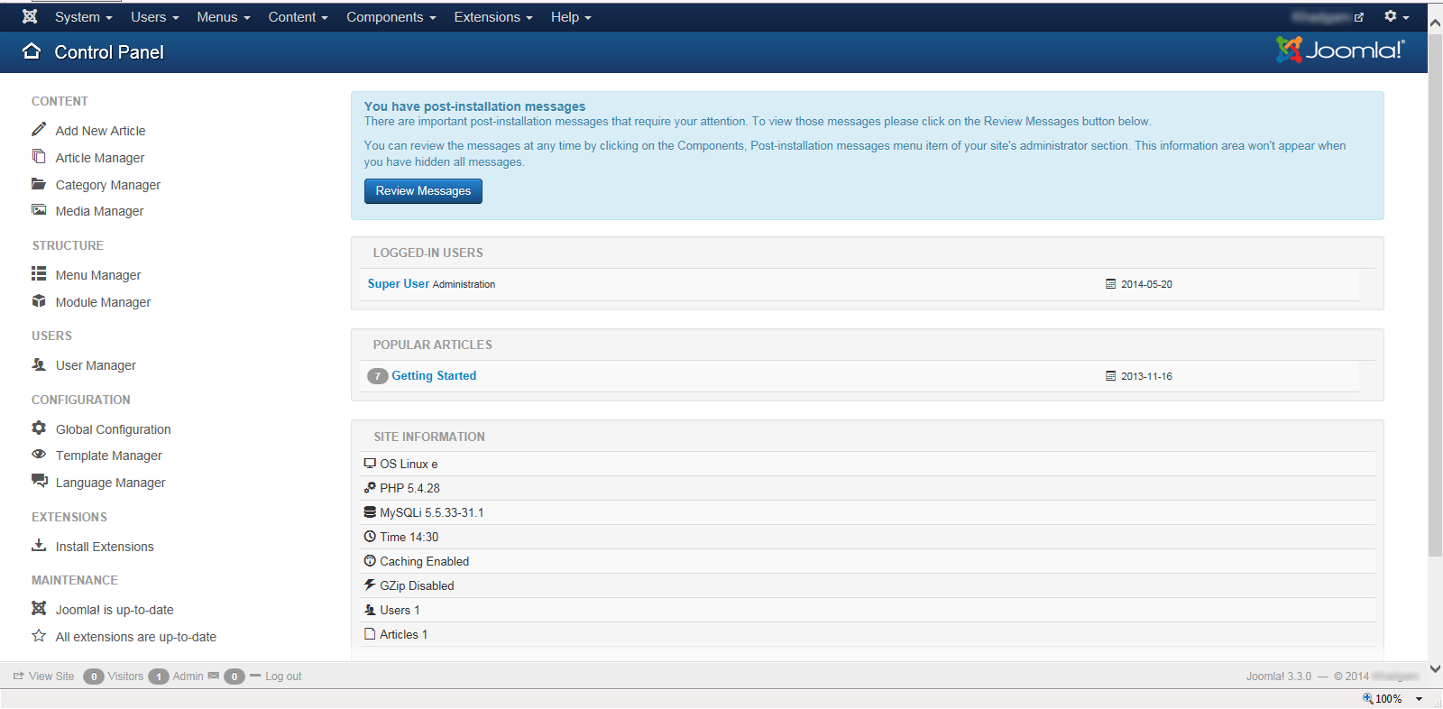Click the star icon for extensions up-to-date
The image size is (1443, 709).
click(x=39, y=635)
